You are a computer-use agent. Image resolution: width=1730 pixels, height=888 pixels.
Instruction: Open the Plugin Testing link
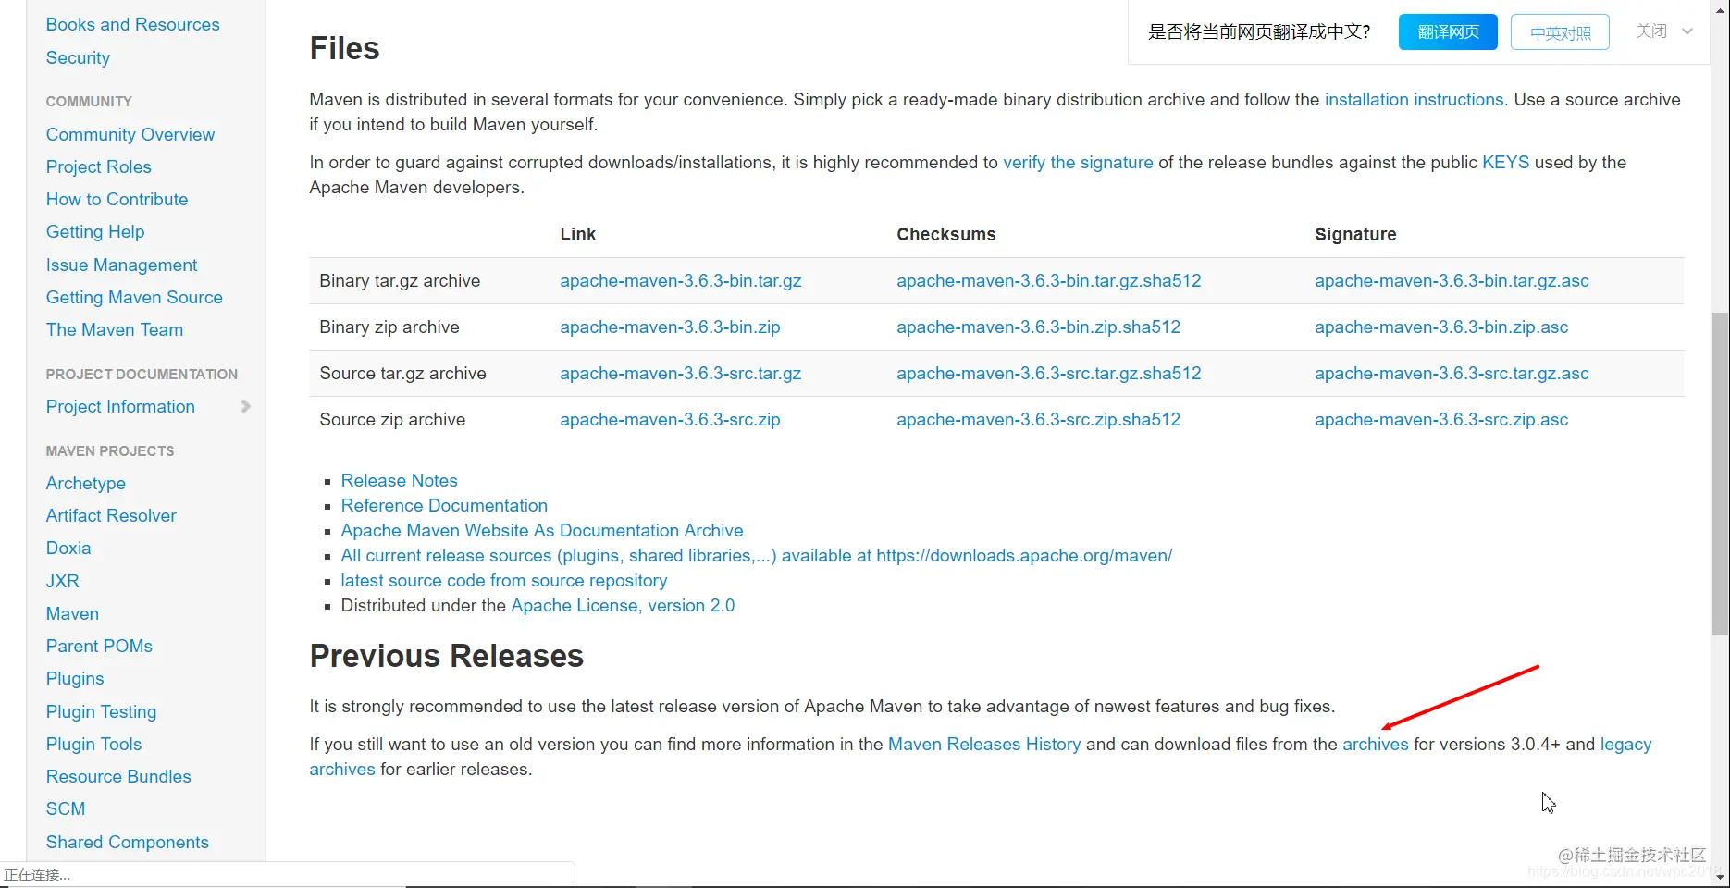(x=102, y=711)
